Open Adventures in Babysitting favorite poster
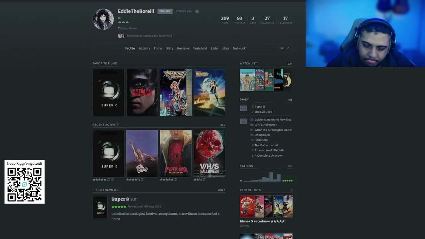The width and height of the screenshot is (425, 239). tap(176, 92)
